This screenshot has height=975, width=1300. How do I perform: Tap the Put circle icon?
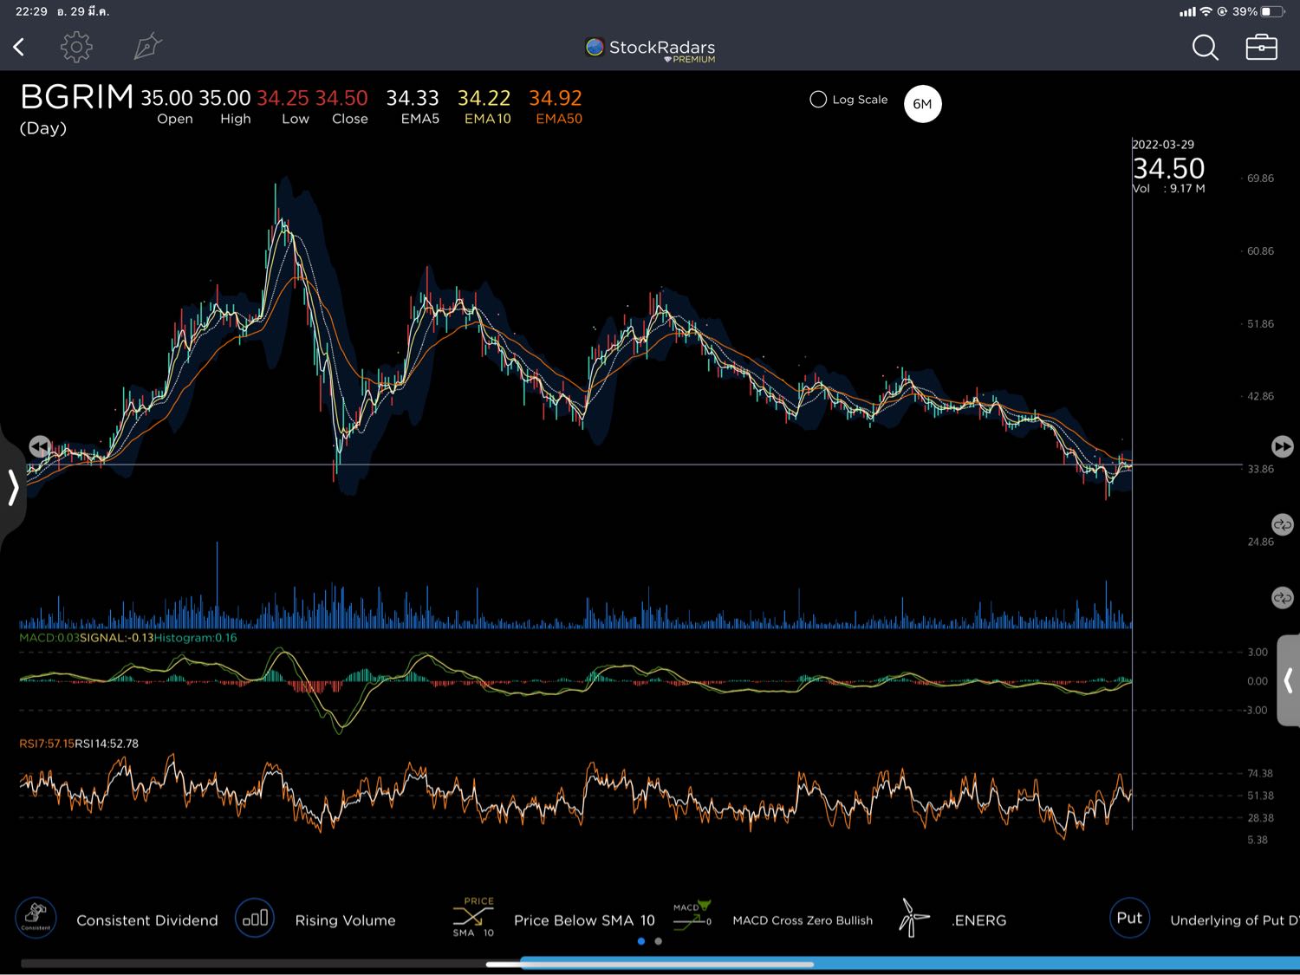coord(1129,918)
